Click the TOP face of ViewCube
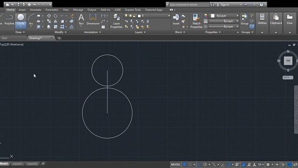Image resolution: width=298 pixels, height=168 pixels. (x=288, y=61)
